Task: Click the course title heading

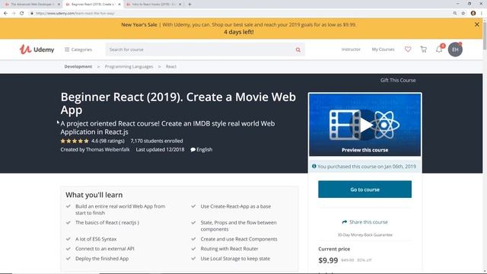Action: click(178, 104)
